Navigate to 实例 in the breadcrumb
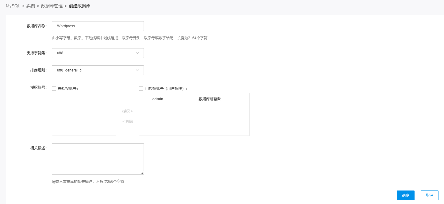444x204 pixels. click(x=31, y=6)
